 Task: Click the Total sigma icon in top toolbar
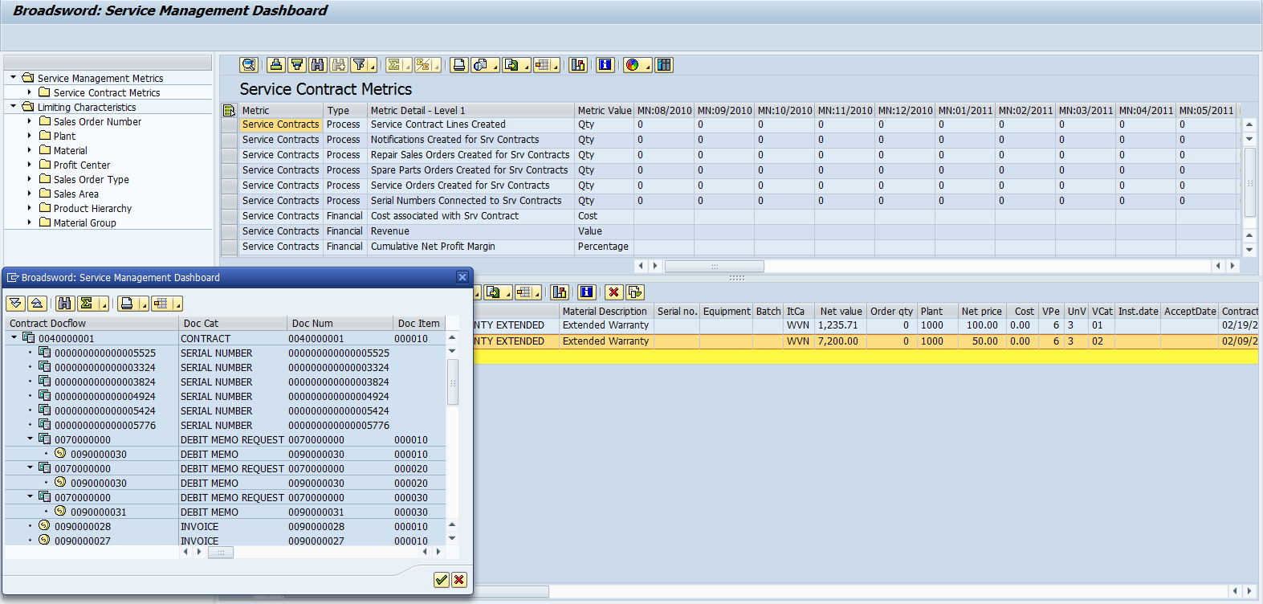point(394,65)
